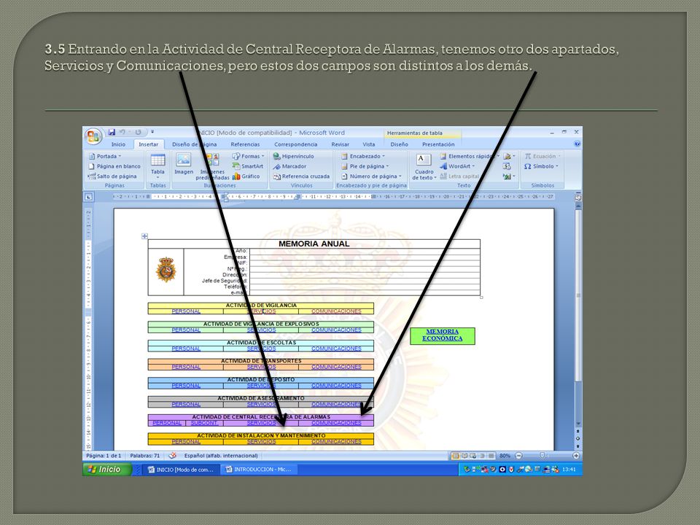Insert date and time from Texto group
The width and height of the screenshot is (700, 525).
[x=507, y=166]
